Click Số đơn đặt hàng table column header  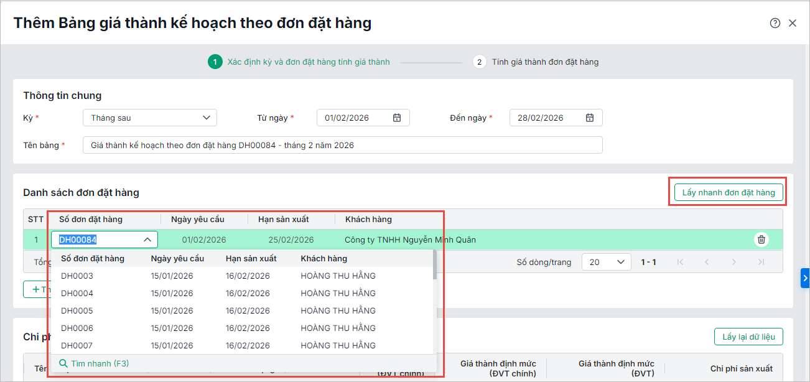91,219
